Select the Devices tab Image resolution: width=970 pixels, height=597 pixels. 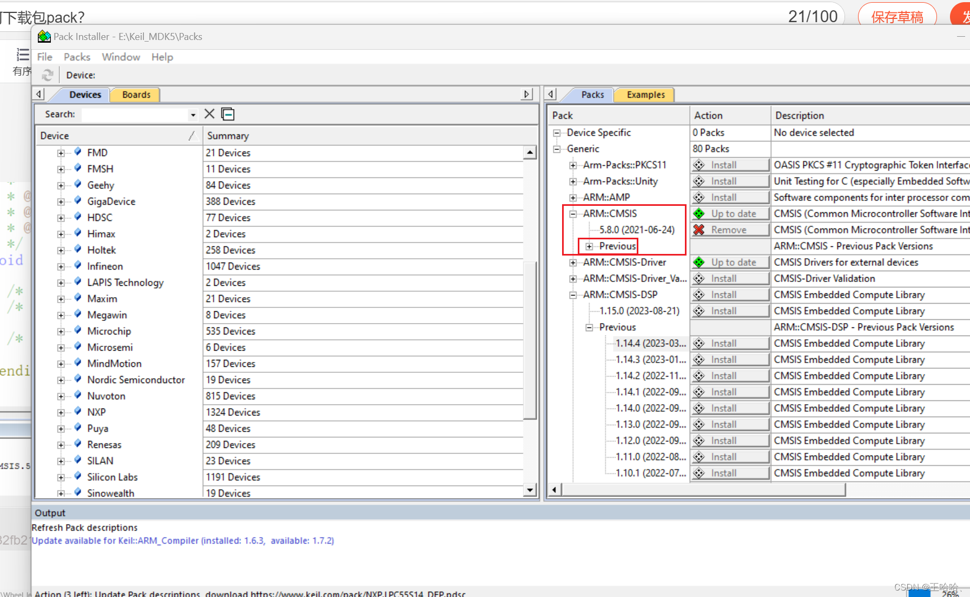pos(85,95)
